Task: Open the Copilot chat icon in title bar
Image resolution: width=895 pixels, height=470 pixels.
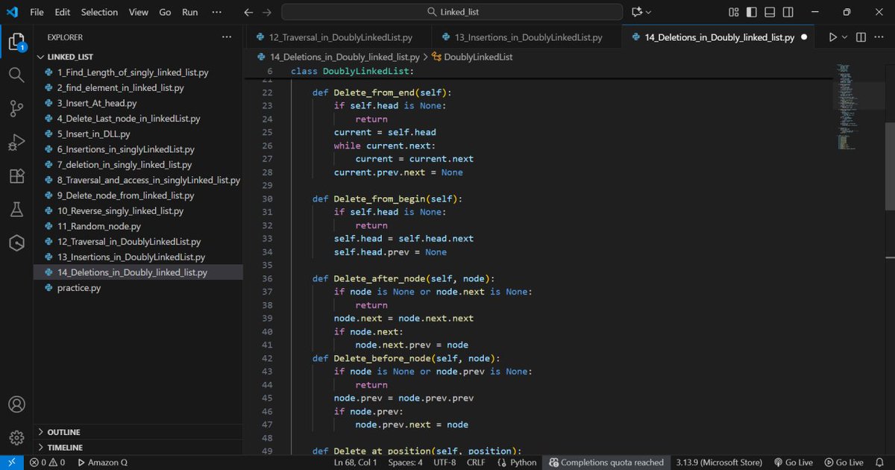Action: click(636, 12)
